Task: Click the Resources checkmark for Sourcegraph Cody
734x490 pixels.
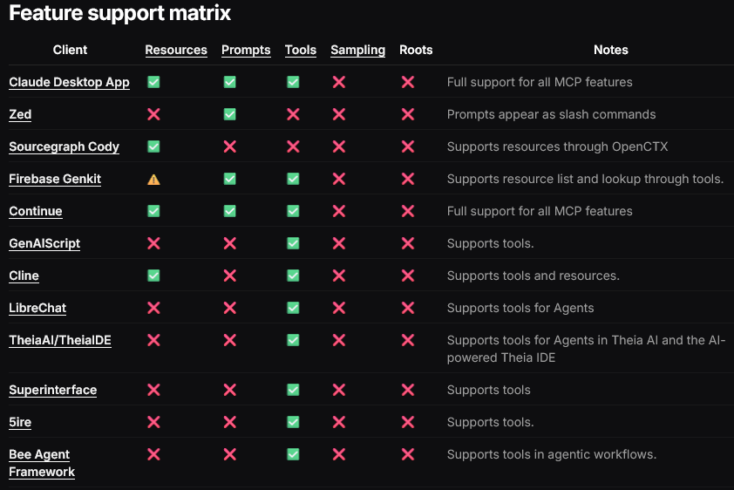Action: pyautogui.click(x=153, y=146)
